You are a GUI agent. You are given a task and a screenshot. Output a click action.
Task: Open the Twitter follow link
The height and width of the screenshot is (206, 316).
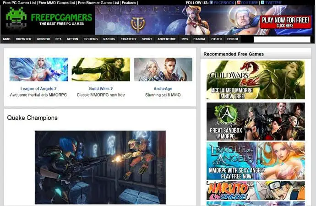point(273,3)
